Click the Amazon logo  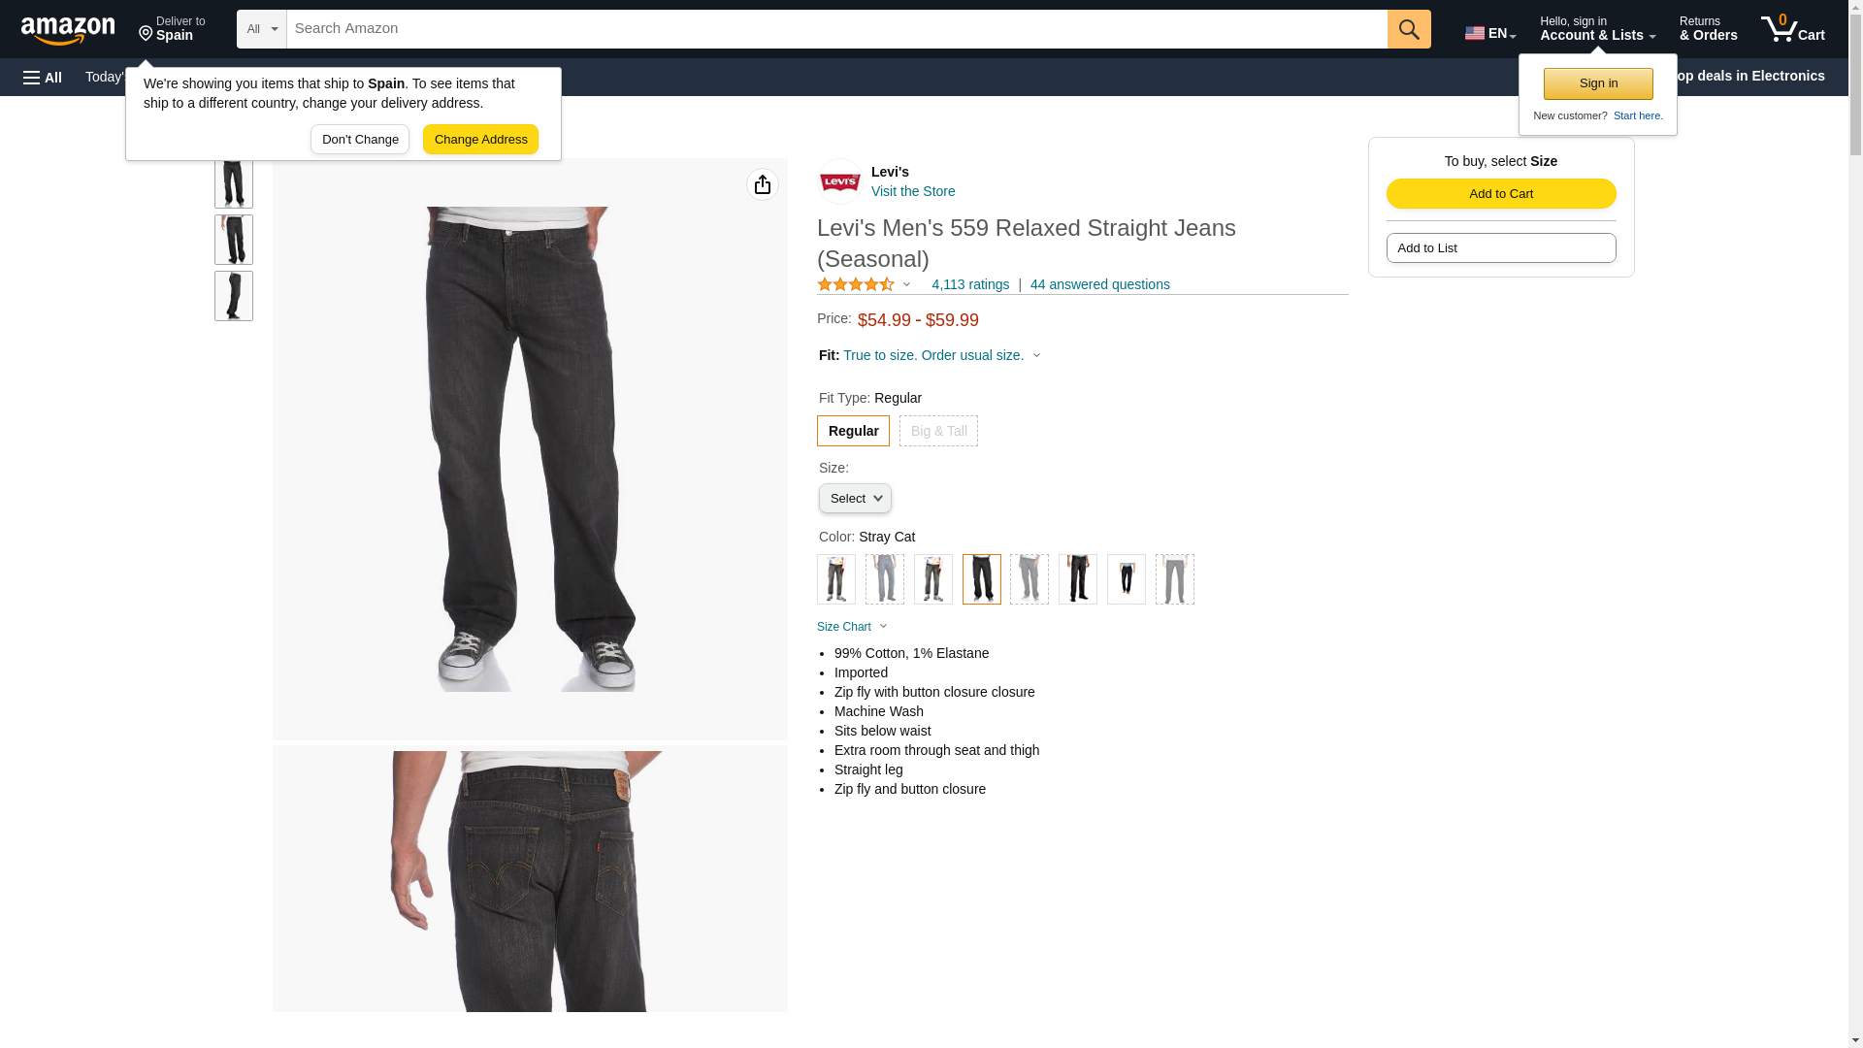(68, 30)
